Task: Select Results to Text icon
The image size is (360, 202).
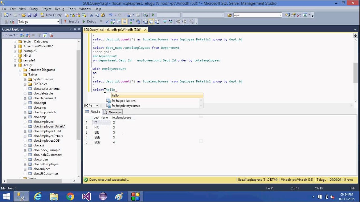Action: tap(145, 22)
